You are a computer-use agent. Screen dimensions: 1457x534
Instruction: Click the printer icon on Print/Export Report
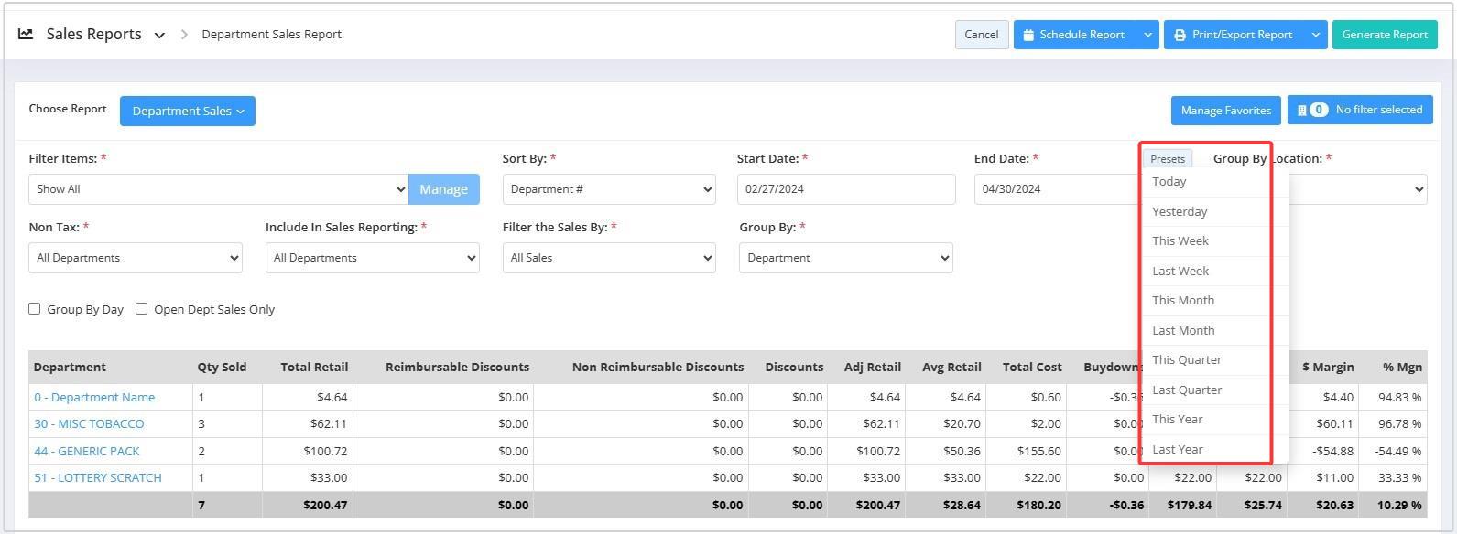[1180, 35]
